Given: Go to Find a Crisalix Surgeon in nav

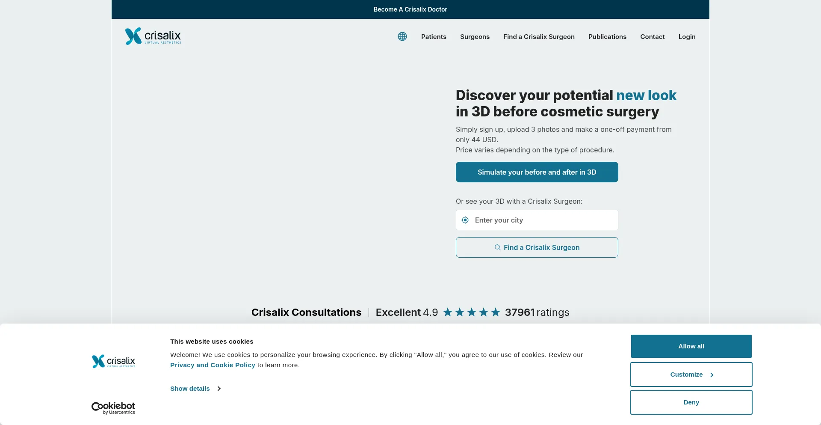Looking at the screenshot, I should coord(539,37).
